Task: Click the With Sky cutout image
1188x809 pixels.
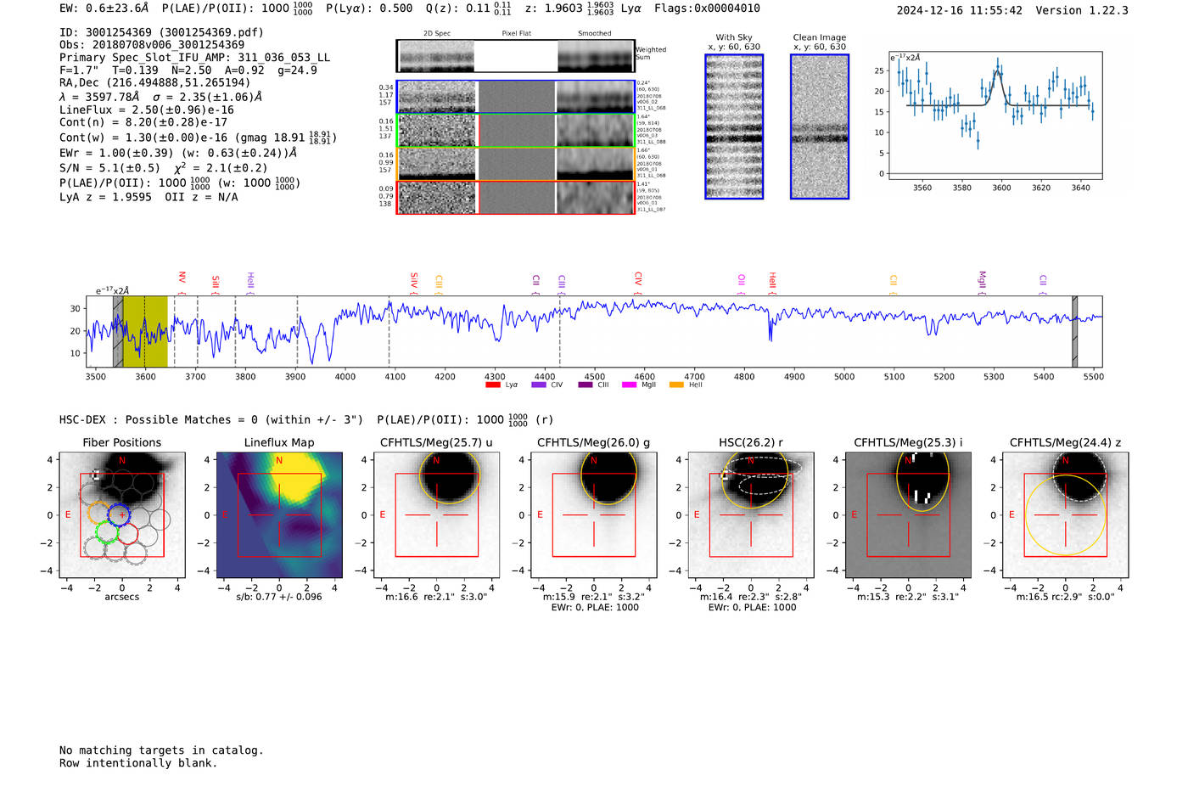Action: [x=734, y=126]
